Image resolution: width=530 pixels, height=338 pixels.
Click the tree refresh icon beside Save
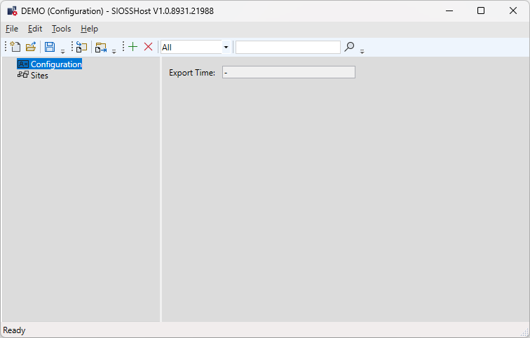click(x=81, y=47)
